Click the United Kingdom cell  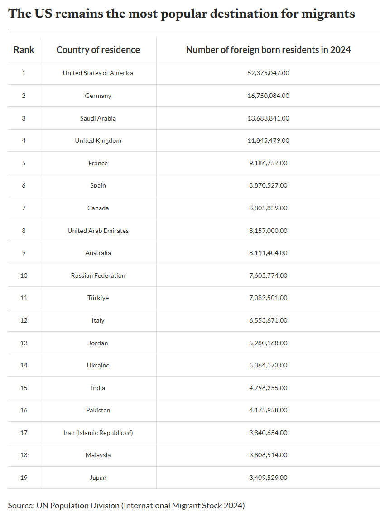(98, 140)
